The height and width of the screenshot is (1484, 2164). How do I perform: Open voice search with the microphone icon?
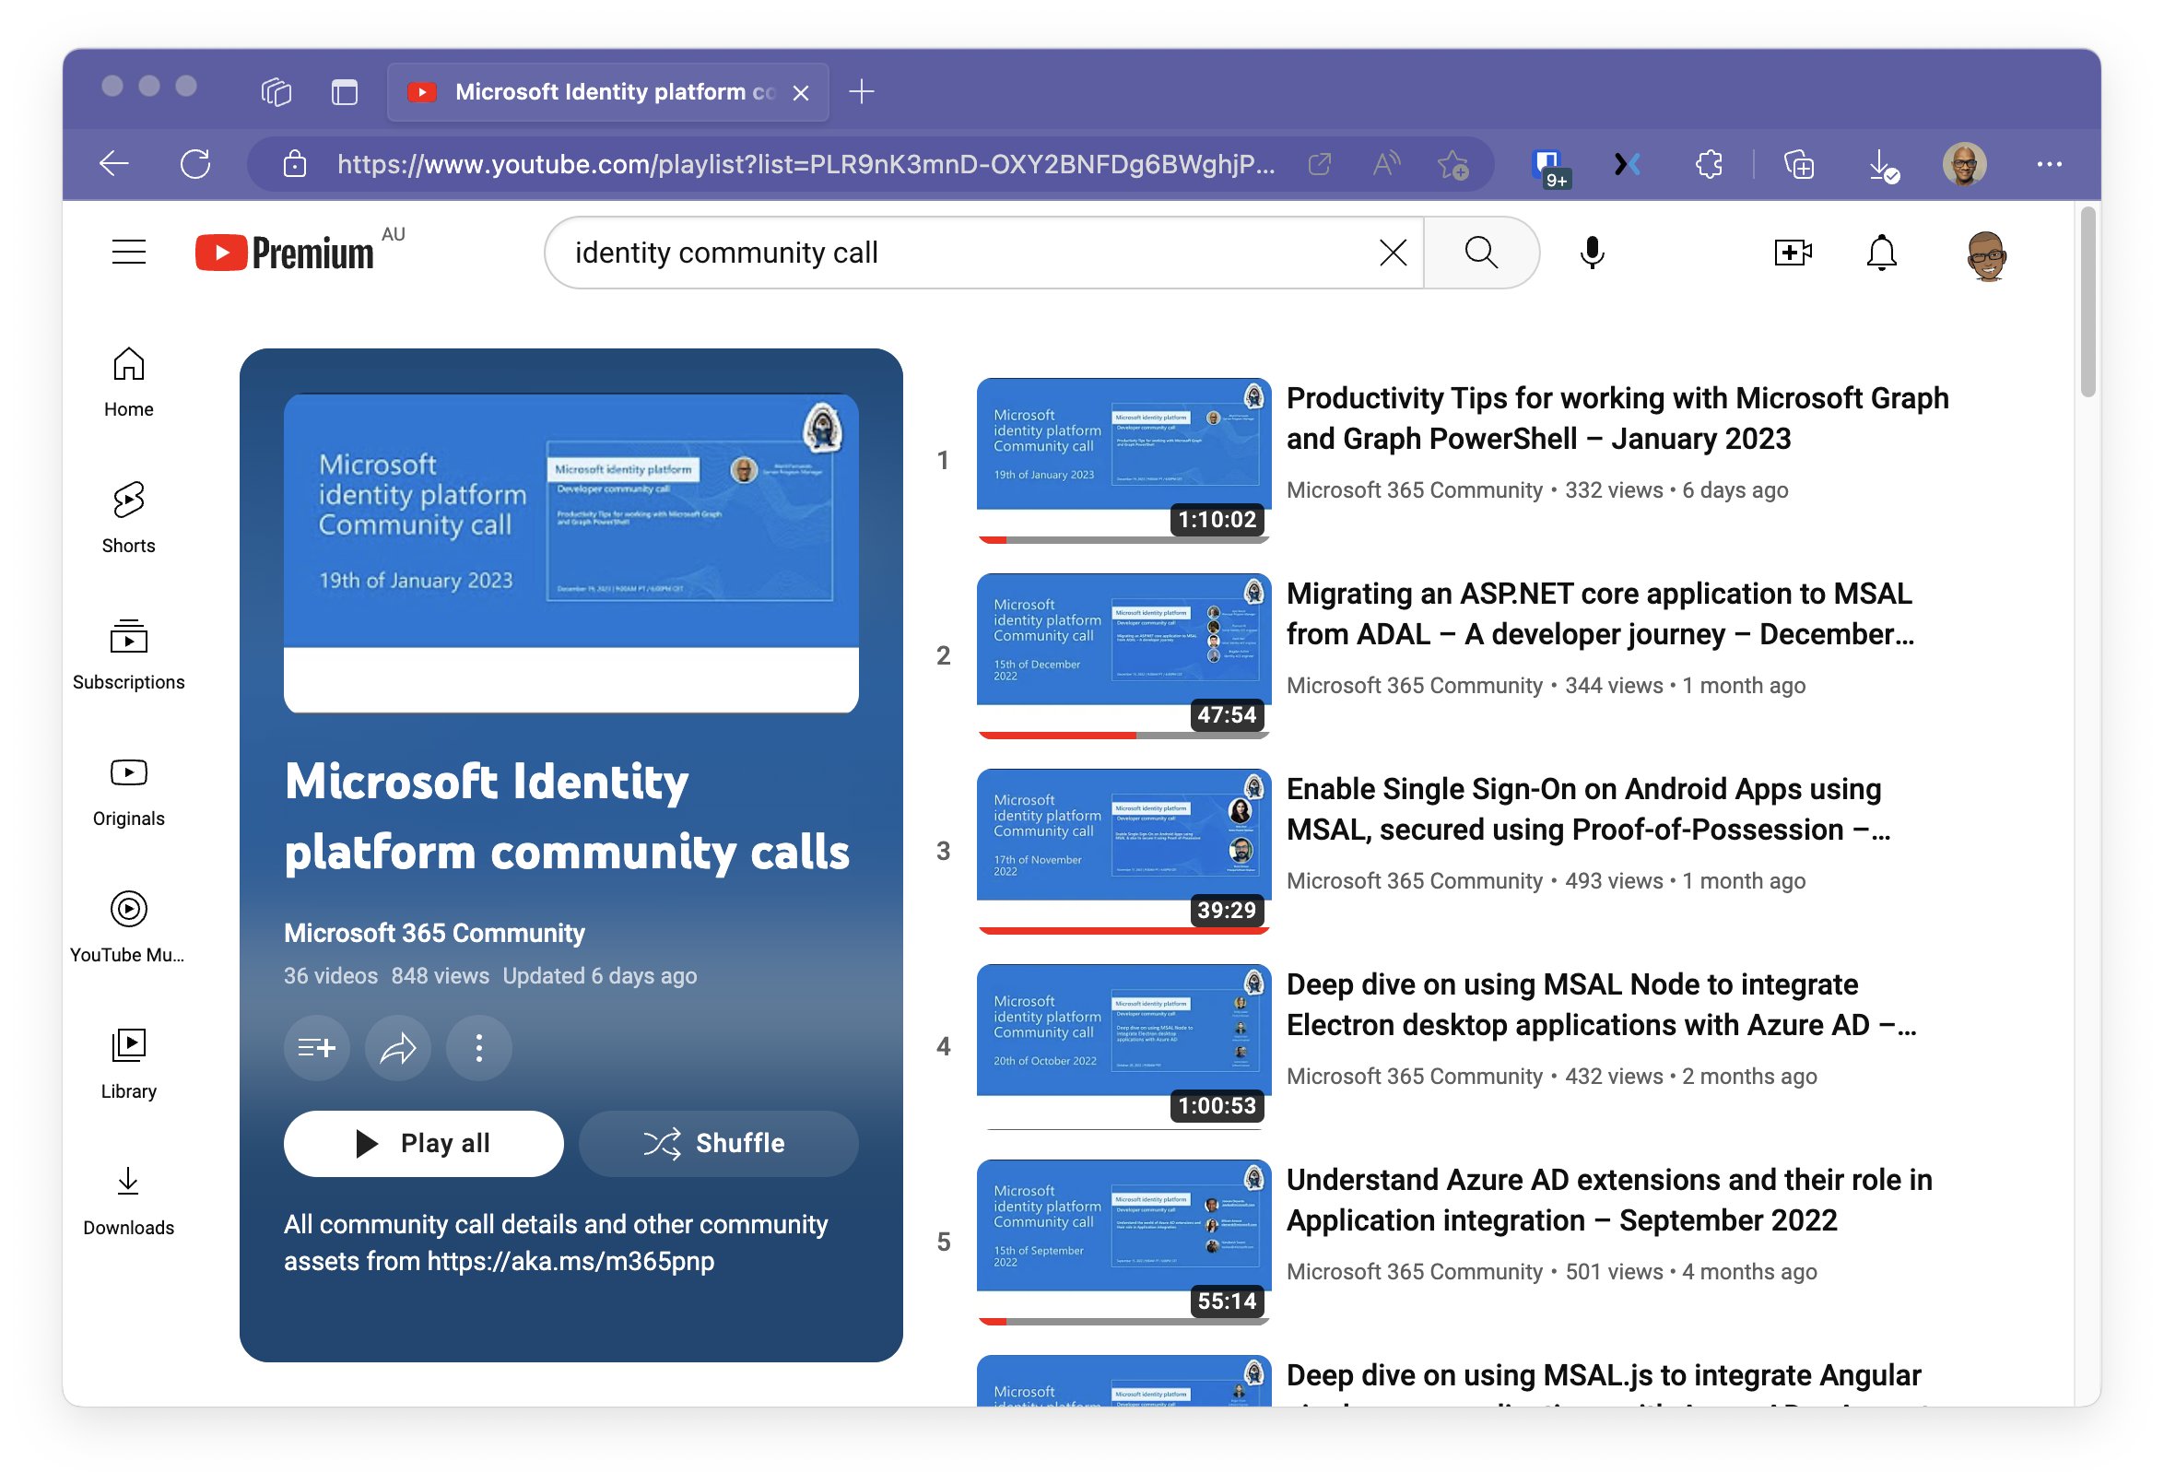pyautogui.click(x=1593, y=252)
